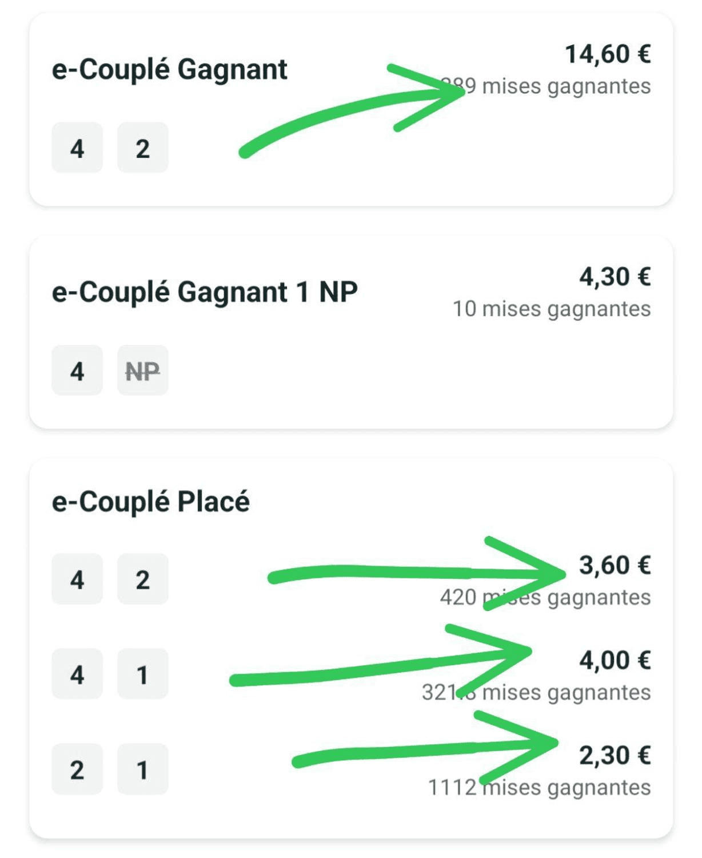The height and width of the screenshot is (858, 702).
Task: Tap number 4 in the 4-1 Placé row
Action: point(77,674)
